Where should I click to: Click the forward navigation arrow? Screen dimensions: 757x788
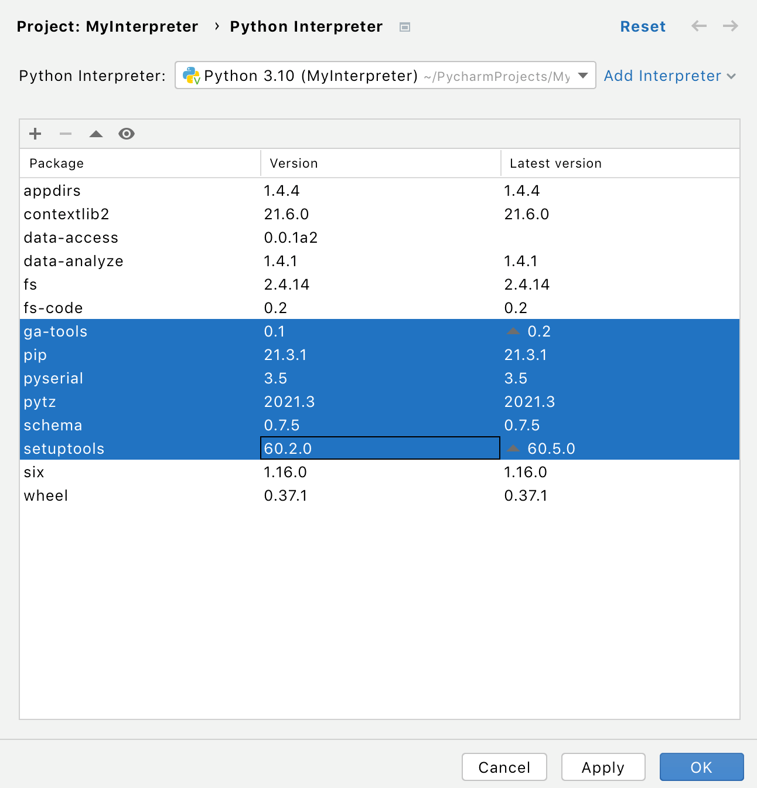[731, 26]
